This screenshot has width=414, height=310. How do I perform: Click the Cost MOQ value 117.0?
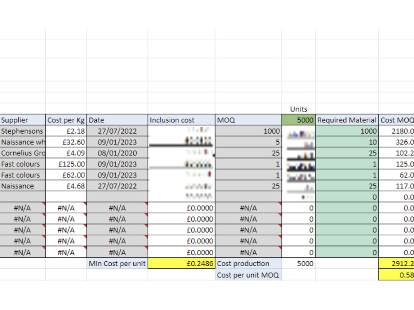pyautogui.click(x=397, y=186)
